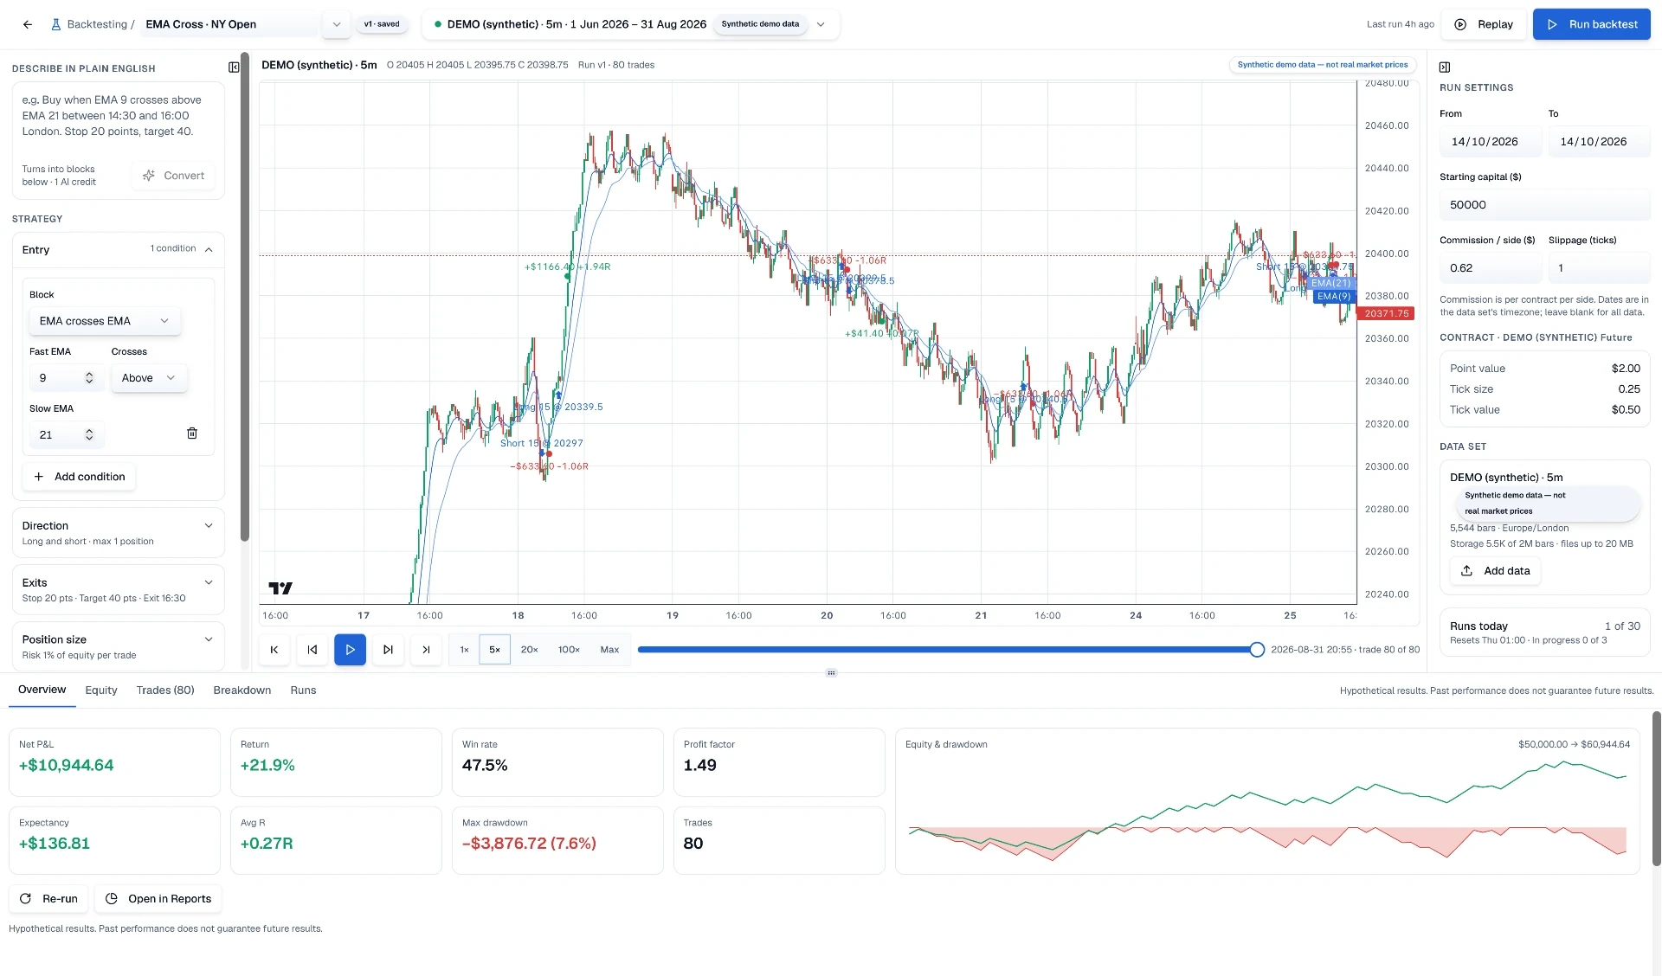Click the Convert AI button
Screen dimensions: 1662x976
[x=173, y=176]
